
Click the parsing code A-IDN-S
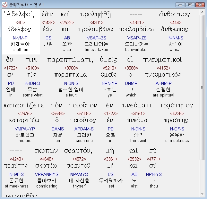(32, 83)
